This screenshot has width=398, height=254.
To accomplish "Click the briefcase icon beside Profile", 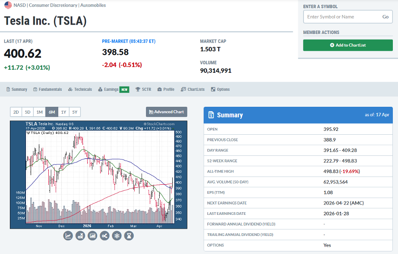I will [159, 90].
